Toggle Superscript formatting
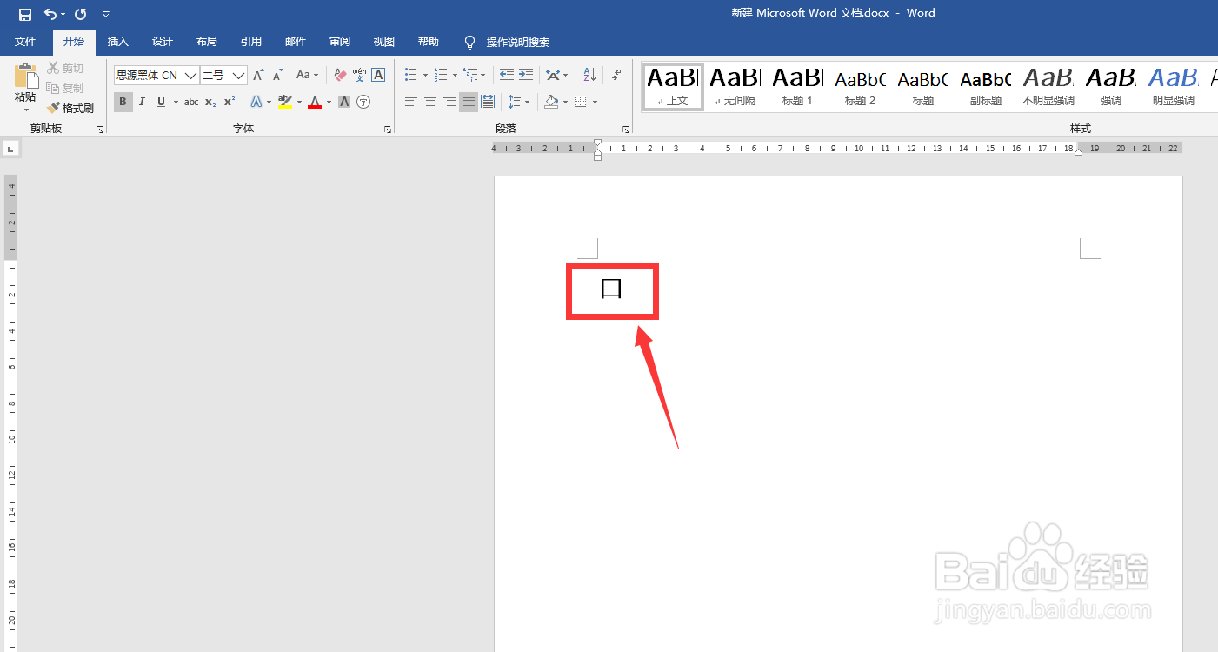 (230, 102)
